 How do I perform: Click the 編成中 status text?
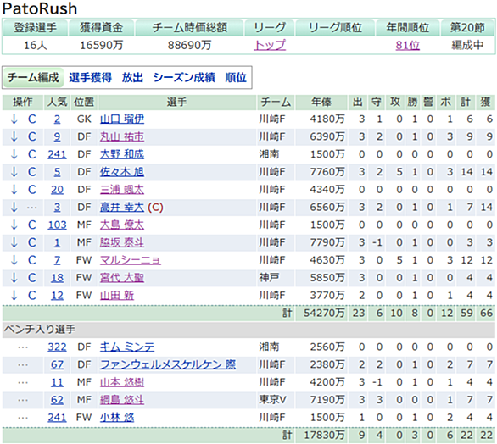[467, 45]
